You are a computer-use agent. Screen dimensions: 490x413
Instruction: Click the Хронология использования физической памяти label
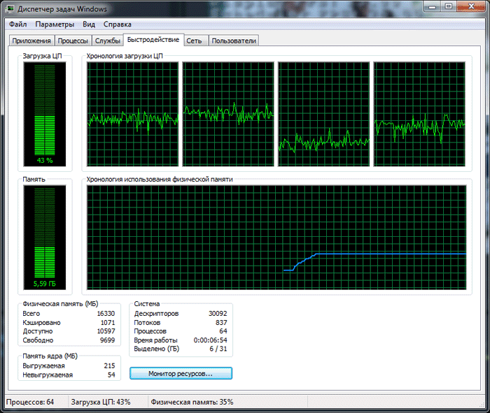click(x=160, y=180)
